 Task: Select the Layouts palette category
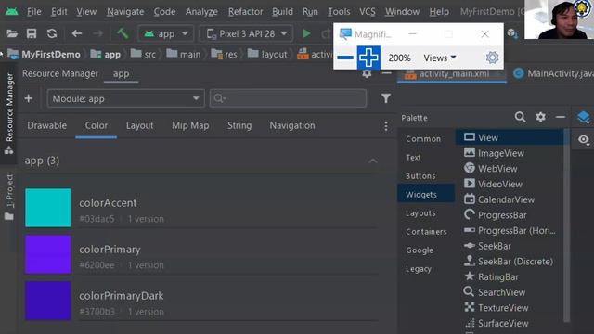tap(420, 213)
